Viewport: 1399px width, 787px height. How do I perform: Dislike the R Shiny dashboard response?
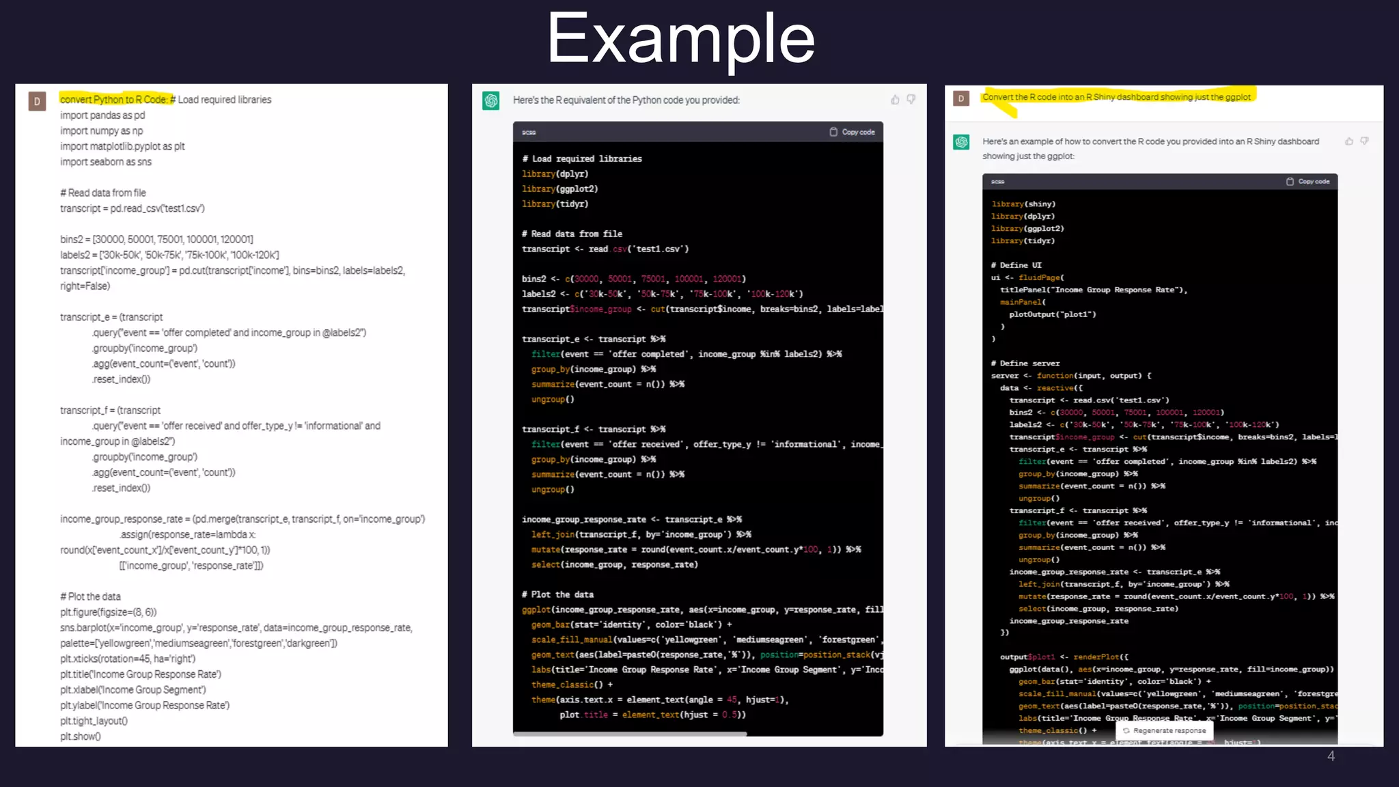tap(1365, 141)
